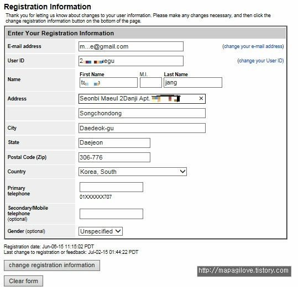Click the Primary telephone input box
Viewport: 298px width, 287px height.
click(x=111, y=187)
